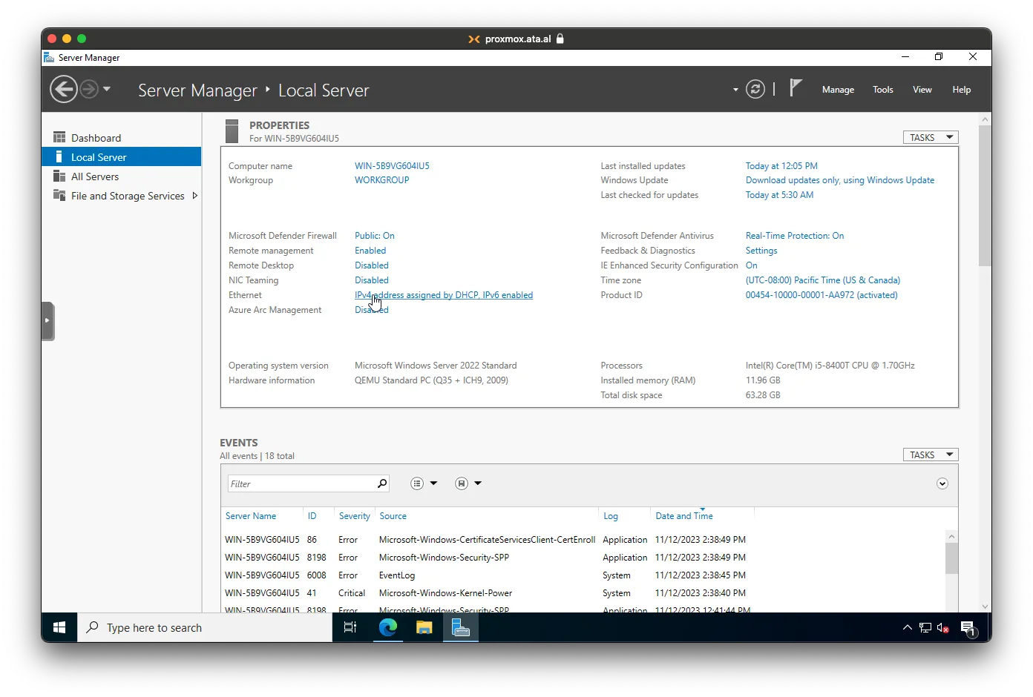The height and width of the screenshot is (697, 1033).
Task: Launch Microsoft Edge from taskbar
Action: click(x=387, y=627)
